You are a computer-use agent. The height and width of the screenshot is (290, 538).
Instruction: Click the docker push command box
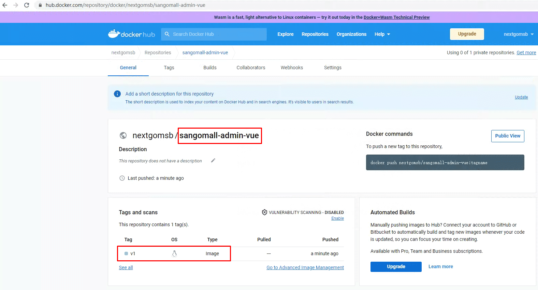pyautogui.click(x=445, y=162)
